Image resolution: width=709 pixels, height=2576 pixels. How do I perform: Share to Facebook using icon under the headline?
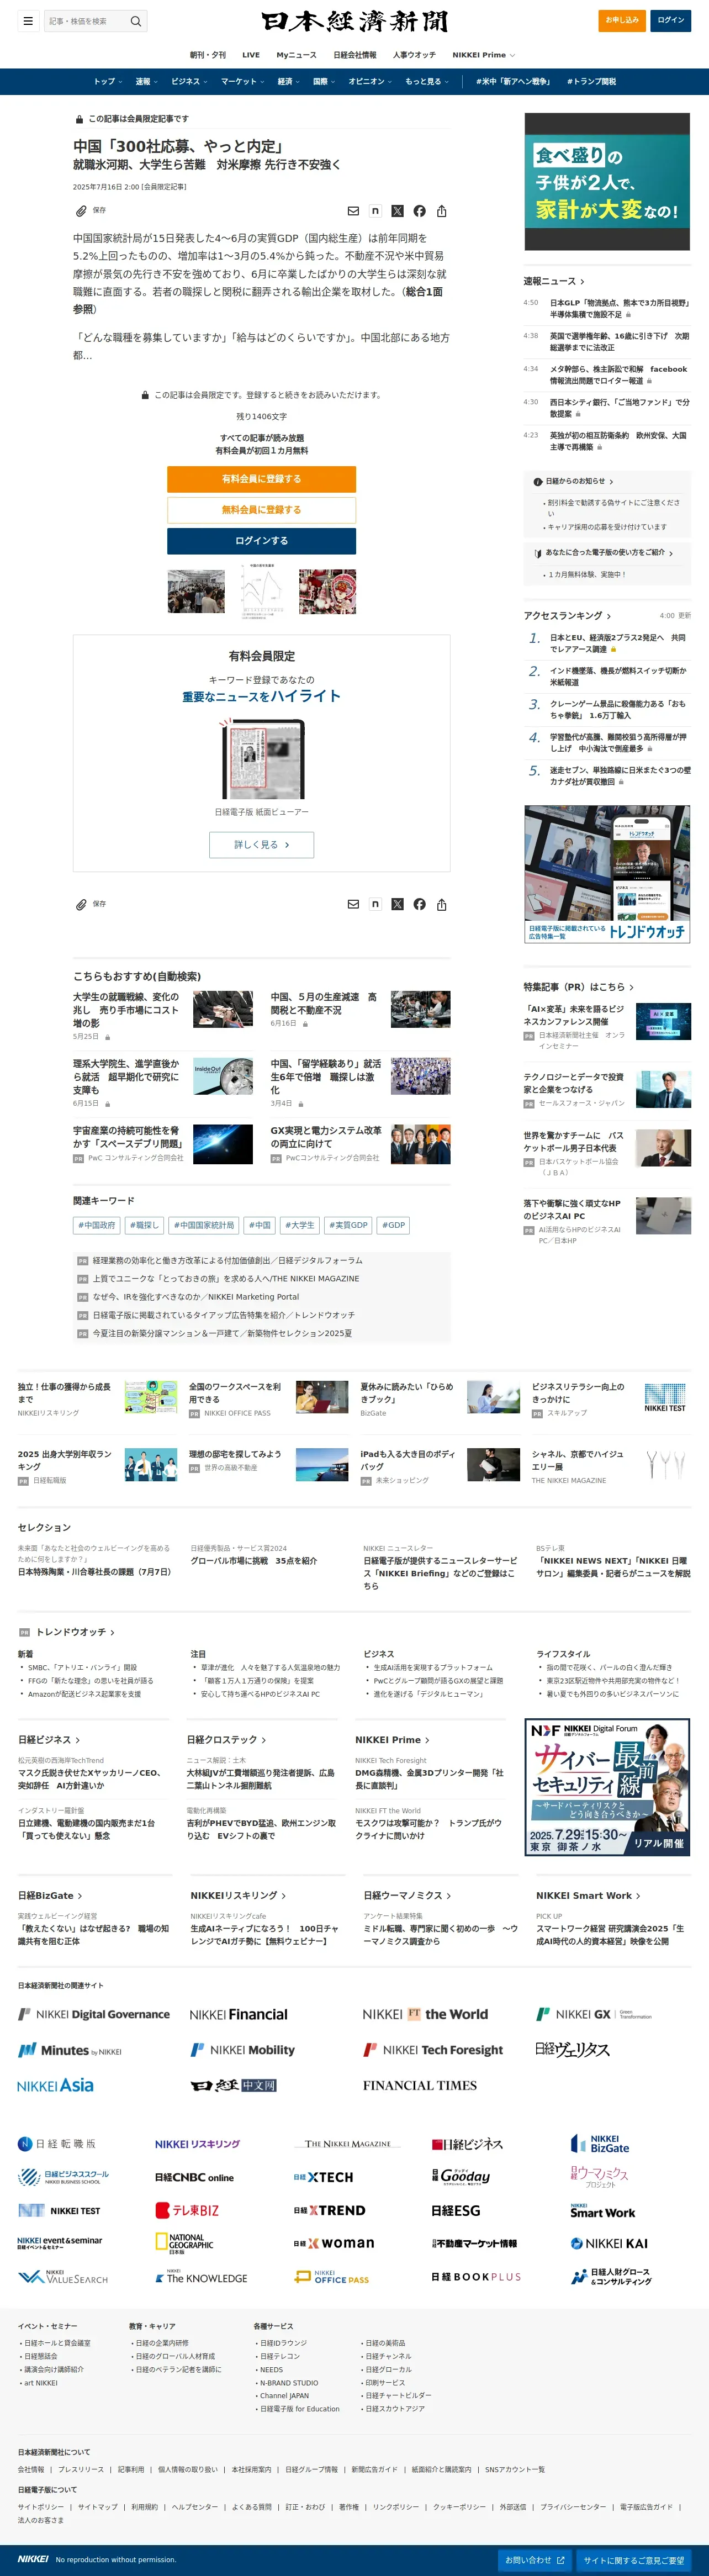[419, 211]
